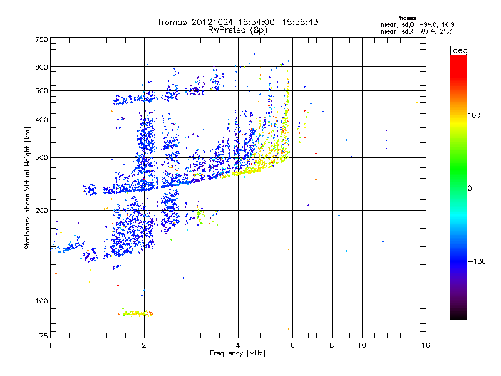501x376 pixels.
Task: Click the yellow-orange echo cluster below 100 km
Action: pos(135,313)
